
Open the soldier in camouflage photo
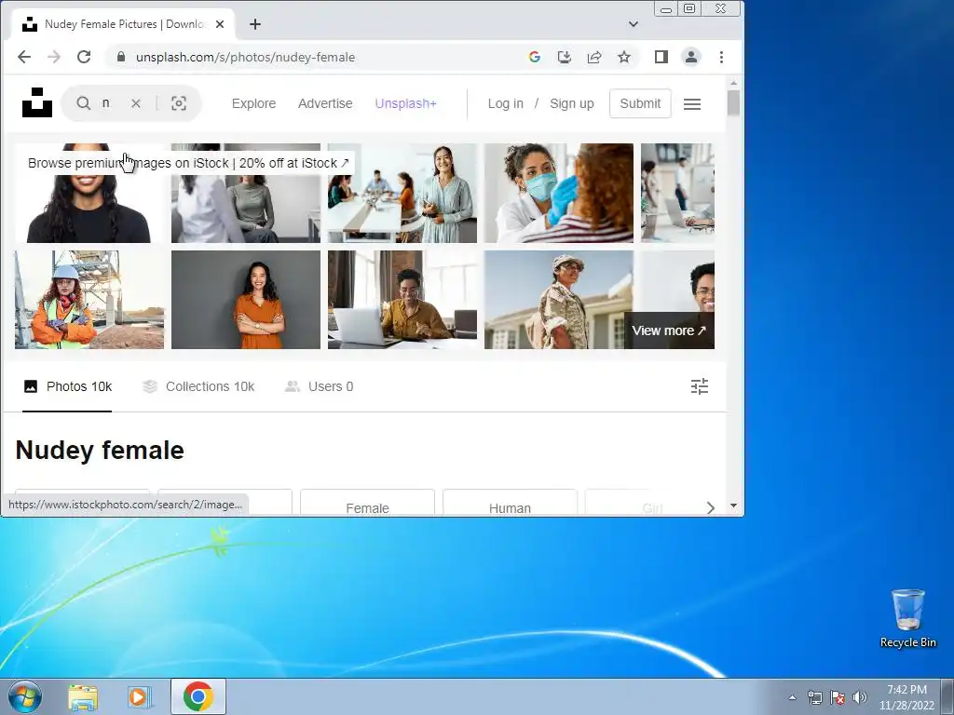pos(559,300)
